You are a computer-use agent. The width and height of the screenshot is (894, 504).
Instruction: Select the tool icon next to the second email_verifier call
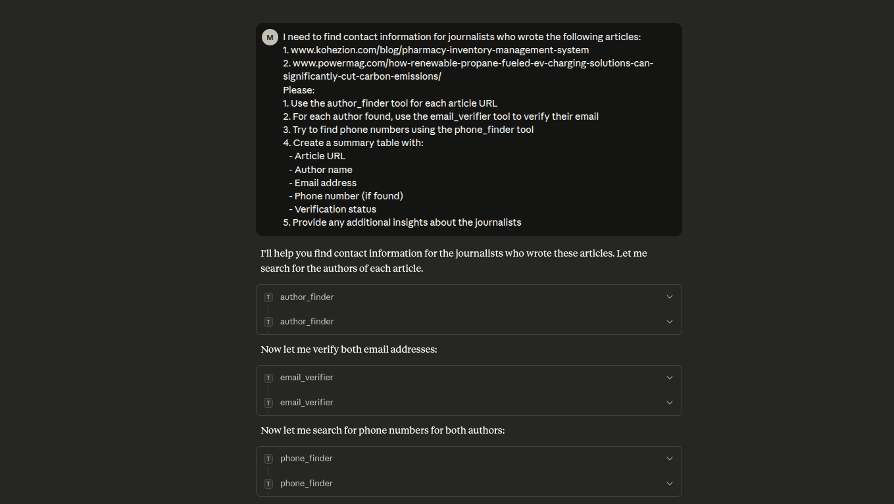(x=268, y=402)
